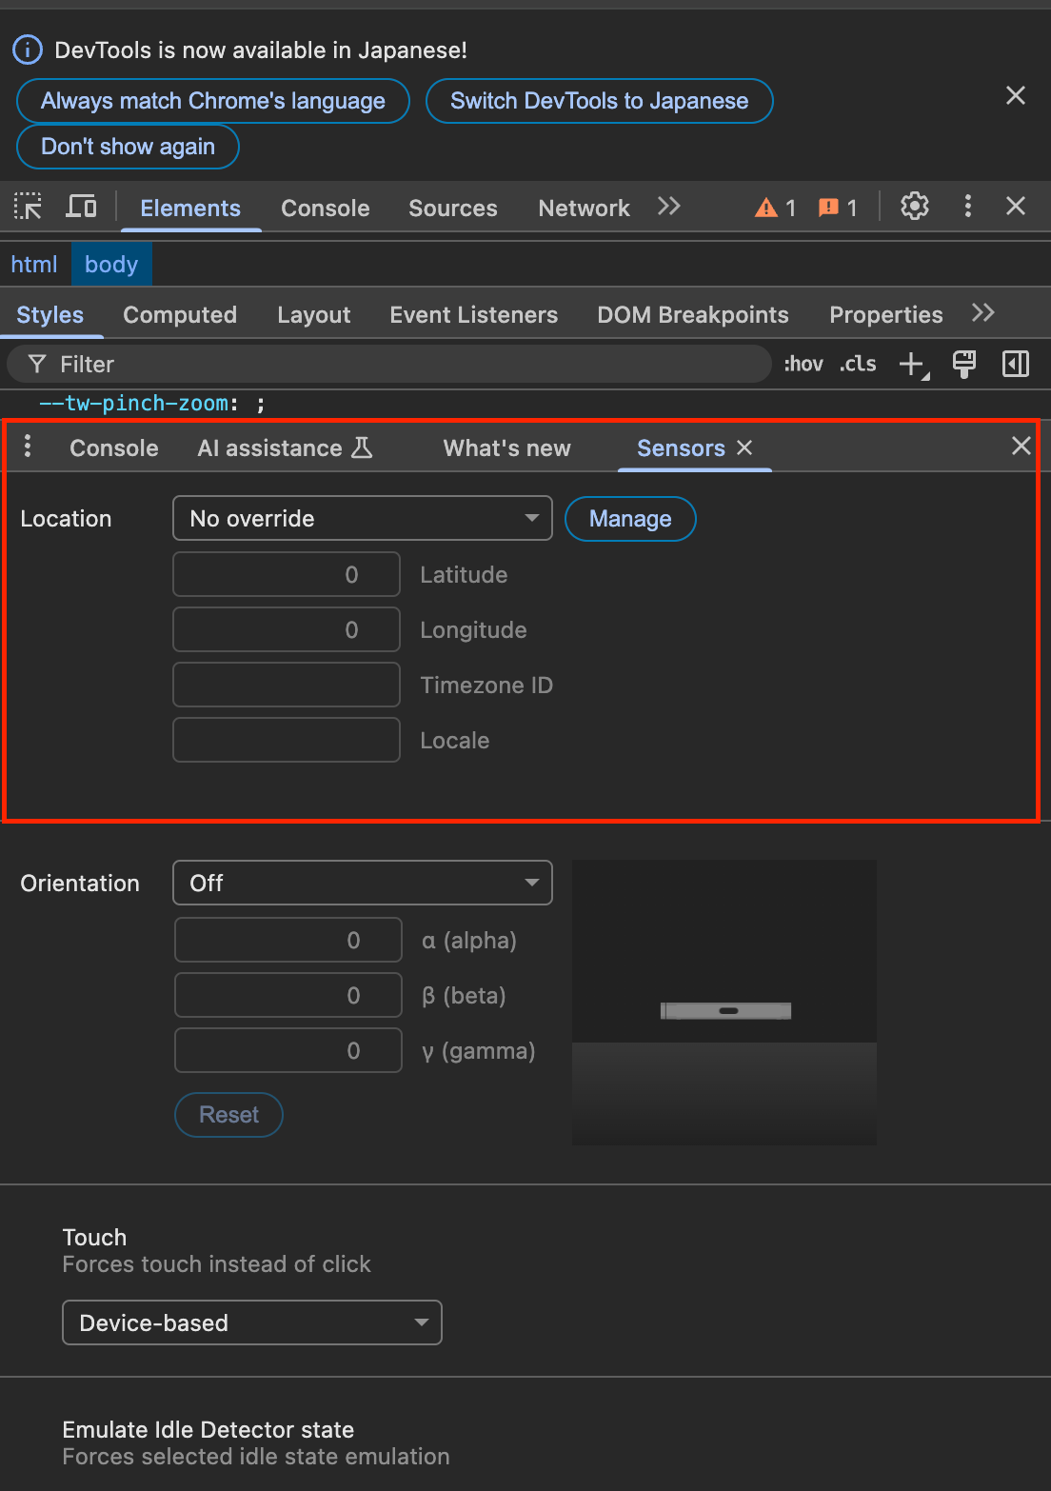Viewport: 1051px width, 1491px height.
Task: Open DevTools settings gear
Action: (x=914, y=207)
